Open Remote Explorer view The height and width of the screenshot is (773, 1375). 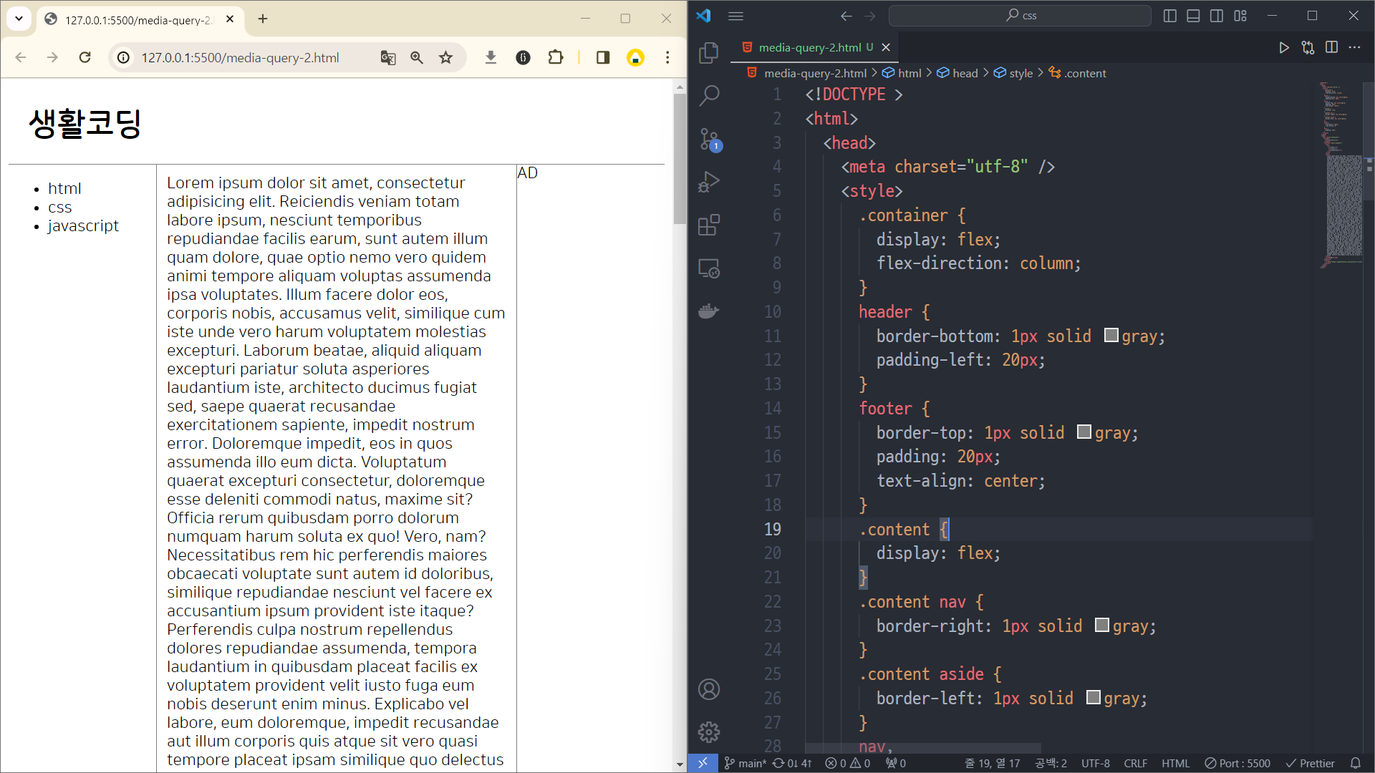(708, 268)
